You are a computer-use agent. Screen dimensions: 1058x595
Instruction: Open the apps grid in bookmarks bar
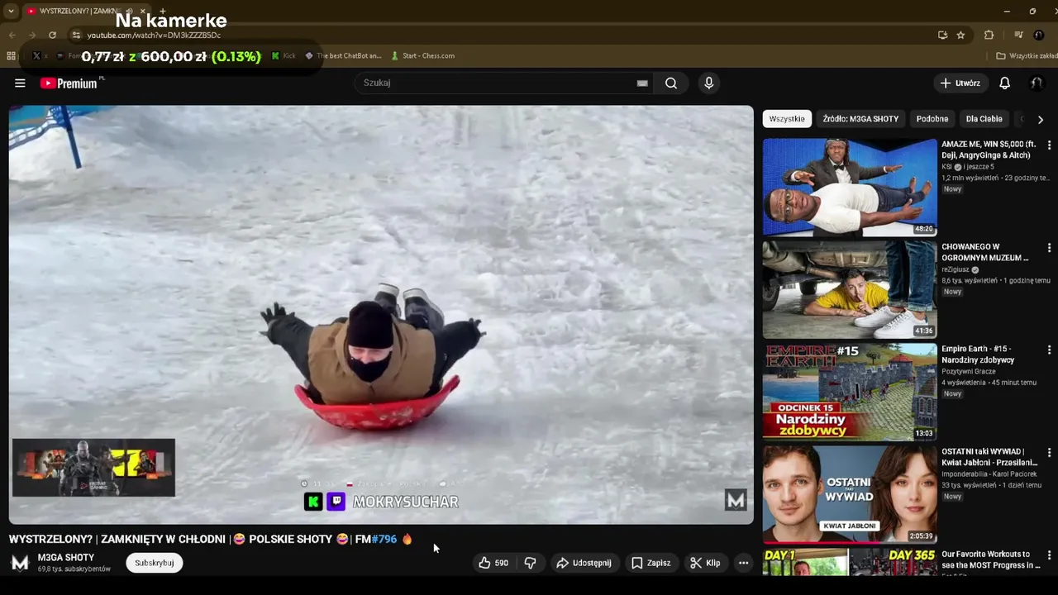pyautogui.click(x=11, y=55)
